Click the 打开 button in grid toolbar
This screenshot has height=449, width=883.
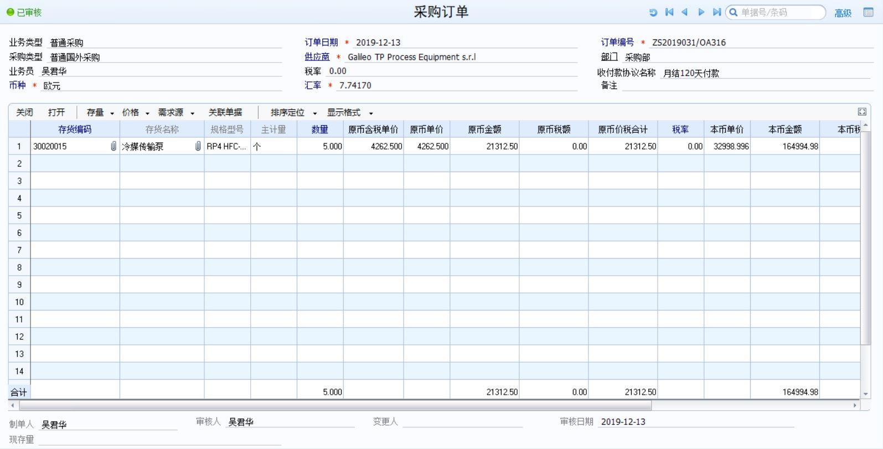56,112
